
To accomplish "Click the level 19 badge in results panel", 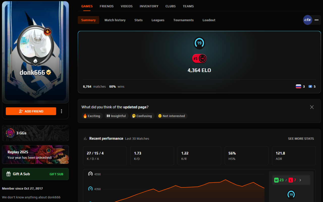I will click(291, 195).
